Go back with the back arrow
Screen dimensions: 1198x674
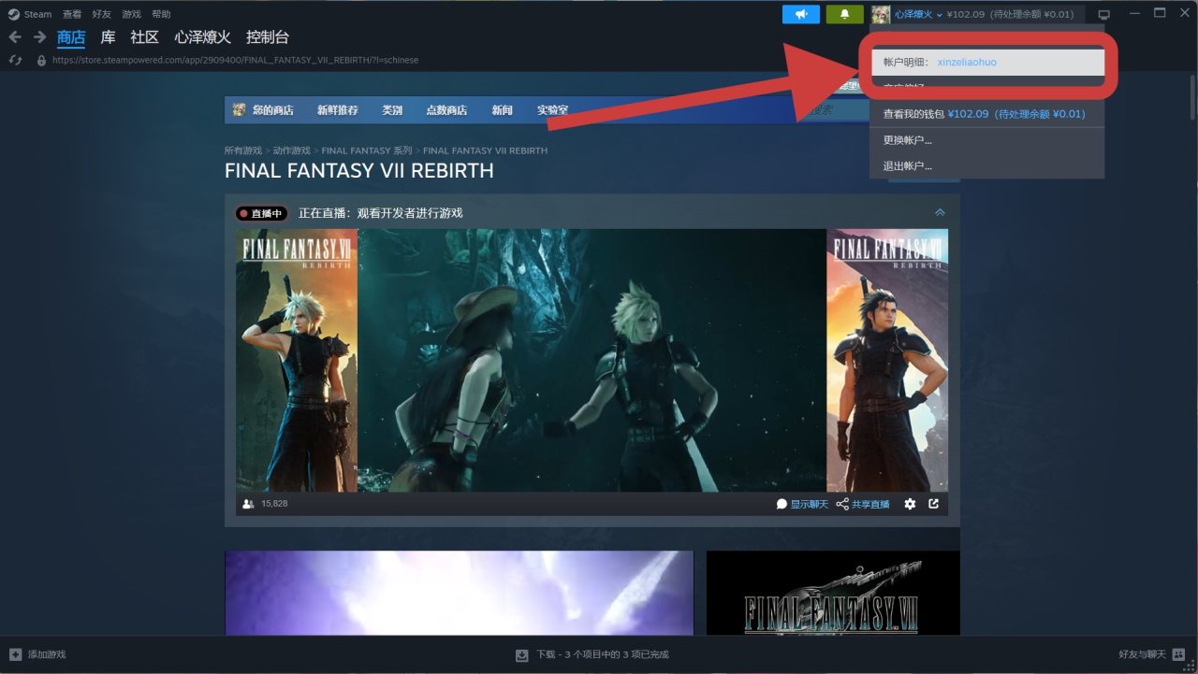(x=15, y=37)
